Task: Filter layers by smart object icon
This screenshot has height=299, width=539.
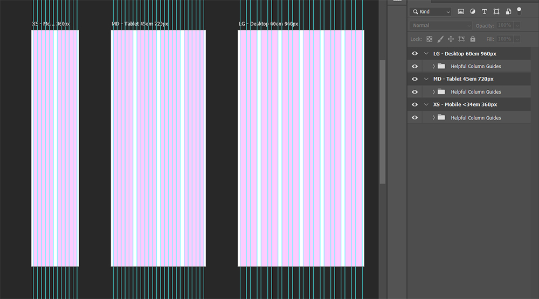Action: tap(508, 12)
